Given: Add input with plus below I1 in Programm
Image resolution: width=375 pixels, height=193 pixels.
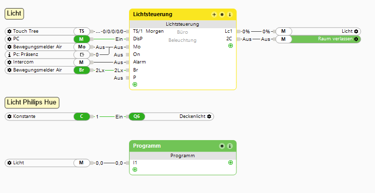Looking at the screenshot, I should pos(135,169).
